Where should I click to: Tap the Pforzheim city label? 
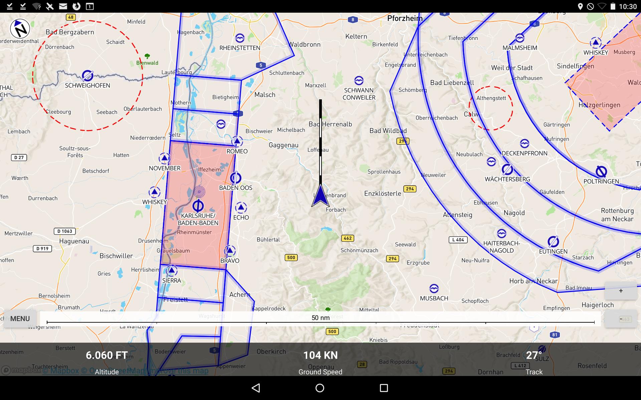click(405, 18)
